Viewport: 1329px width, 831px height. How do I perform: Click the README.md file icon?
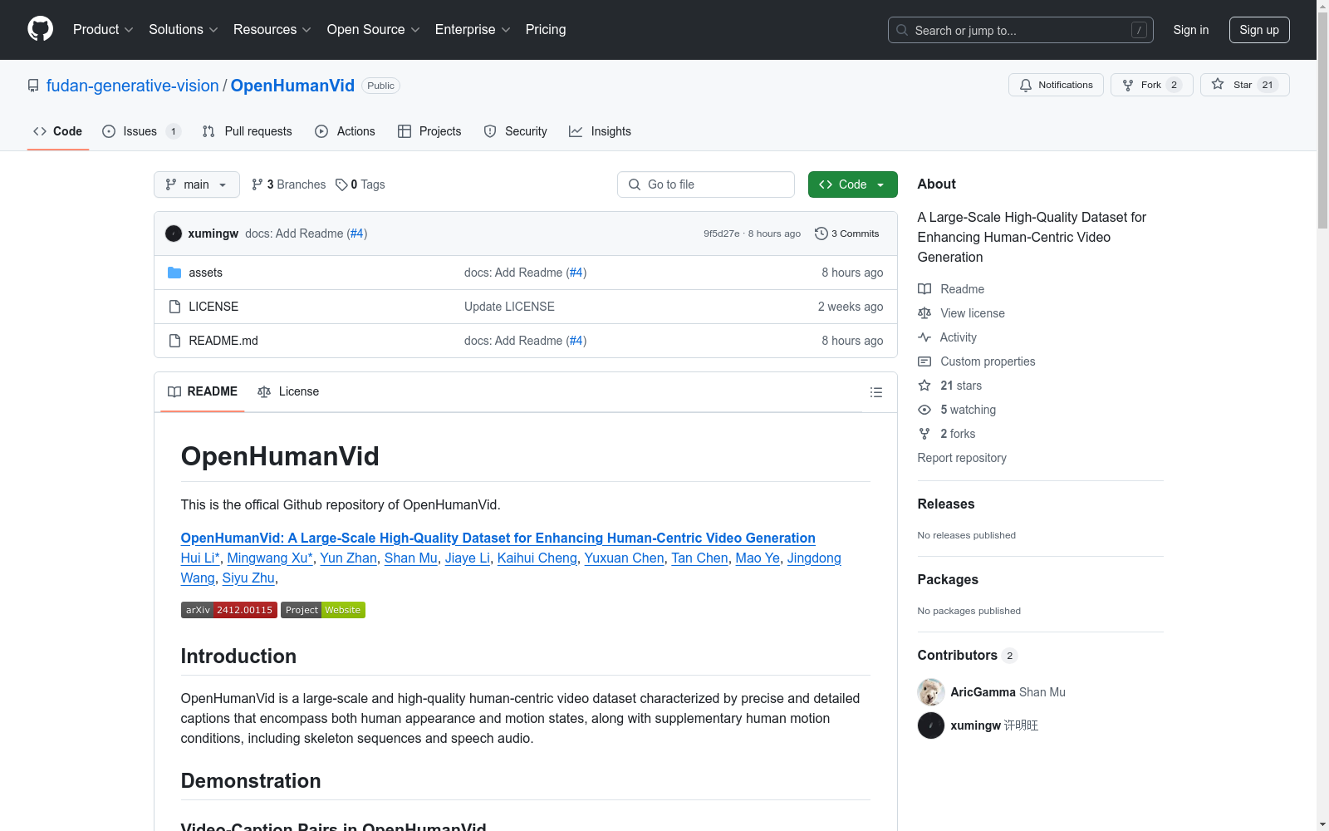click(x=174, y=341)
